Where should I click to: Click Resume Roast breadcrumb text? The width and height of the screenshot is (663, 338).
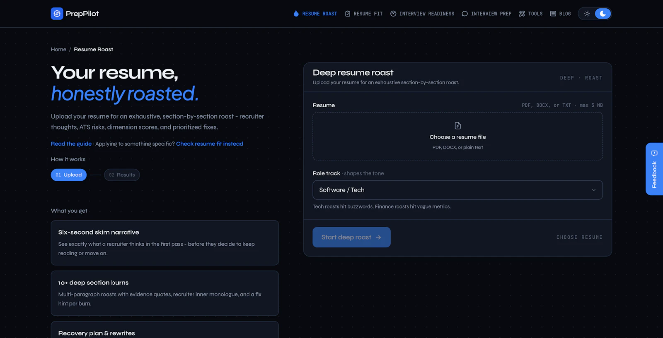(93, 49)
